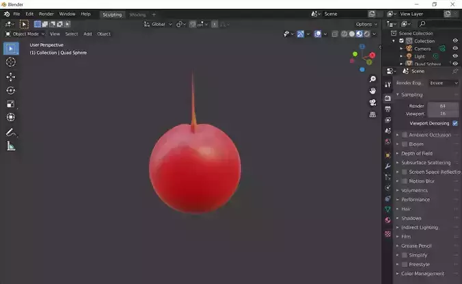
Task: Select the Cursor tool
Action: click(11, 62)
